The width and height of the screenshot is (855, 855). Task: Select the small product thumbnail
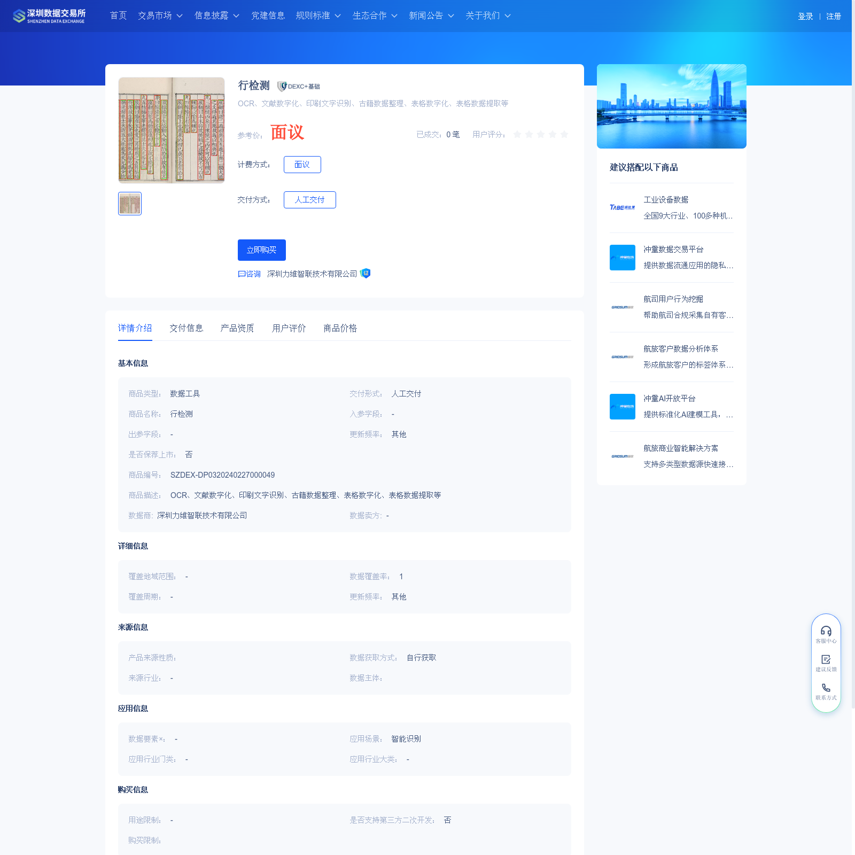(130, 204)
